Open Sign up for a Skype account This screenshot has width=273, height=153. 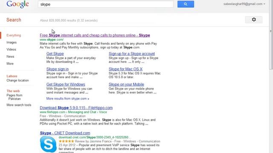[x=132, y=54]
